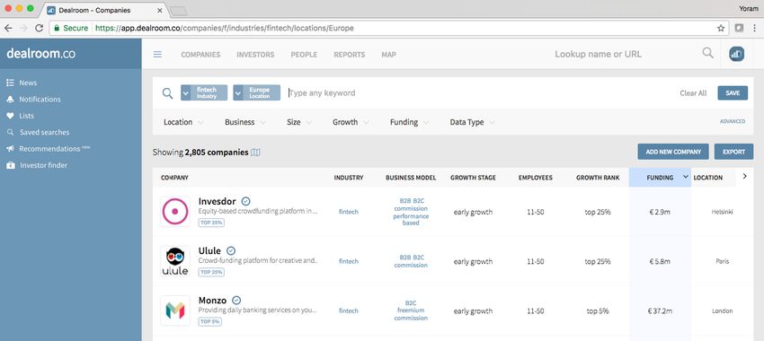Click Yoram profile in title bar
The height and width of the screenshot is (341, 764).
[749, 8]
